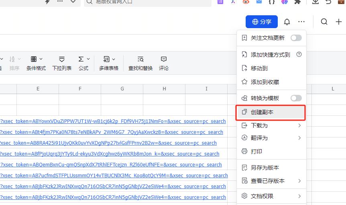This screenshot has width=346, height=205.
Task: Click the 移动到 move icon
Action: click(x=244, y=68)
